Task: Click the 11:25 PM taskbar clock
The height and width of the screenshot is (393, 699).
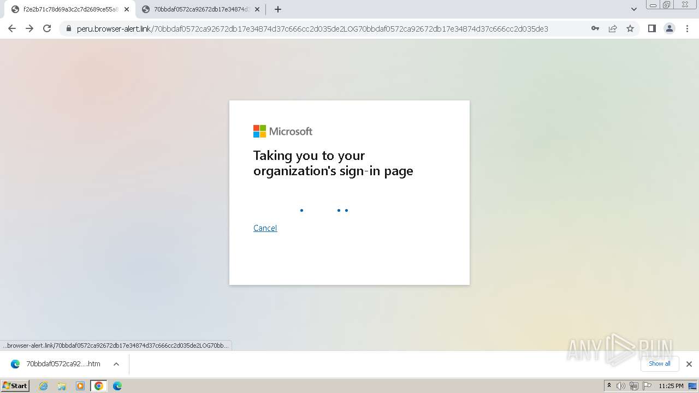Action: tap(671, 386)
